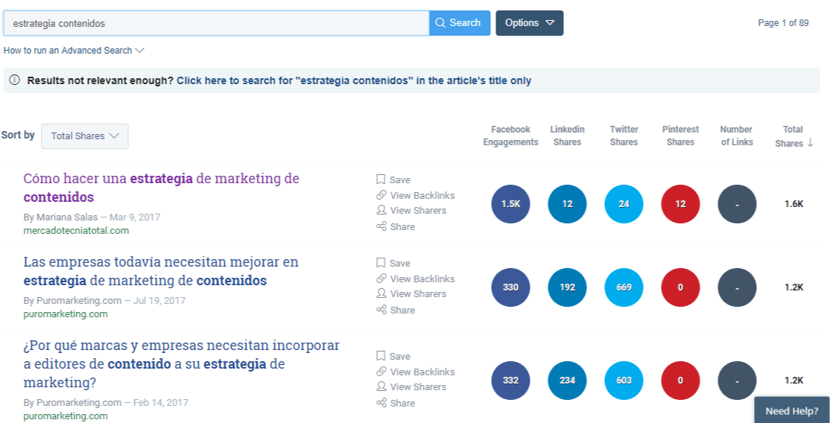Open the Total Shares sort dropdown
The width and height of the screenshot is (830, 423).
[85, 136]
